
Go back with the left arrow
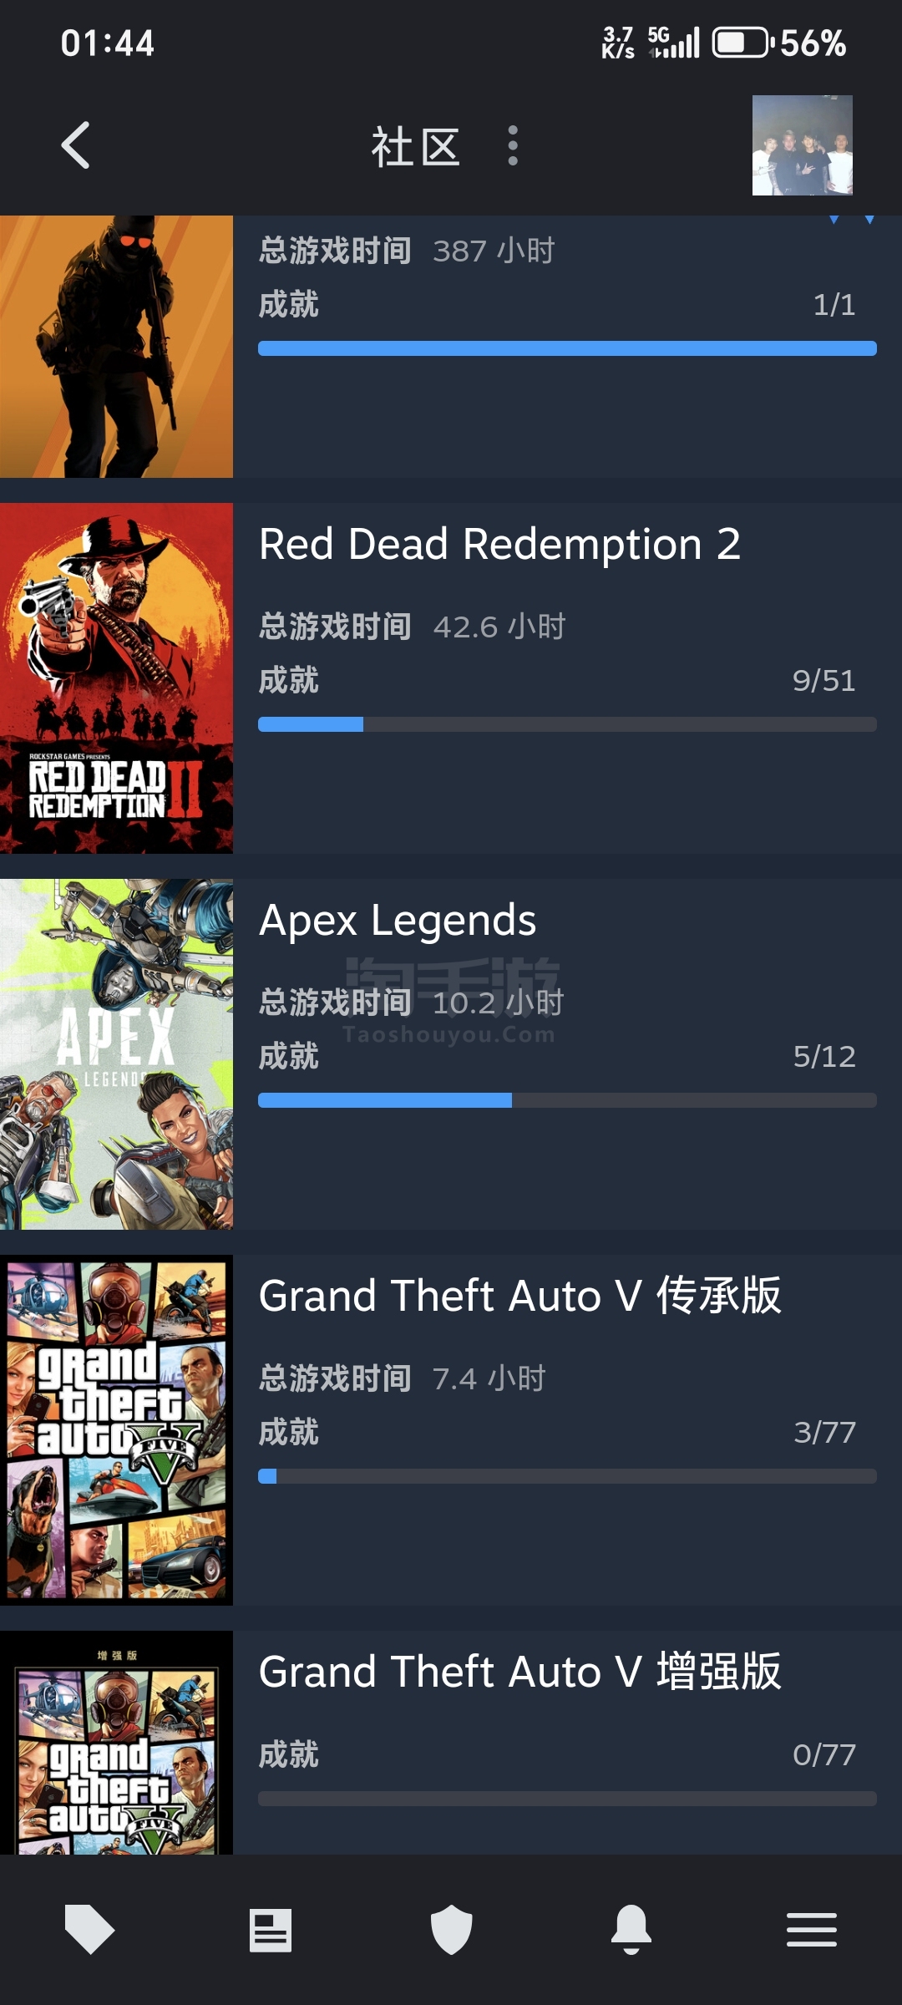75,145
